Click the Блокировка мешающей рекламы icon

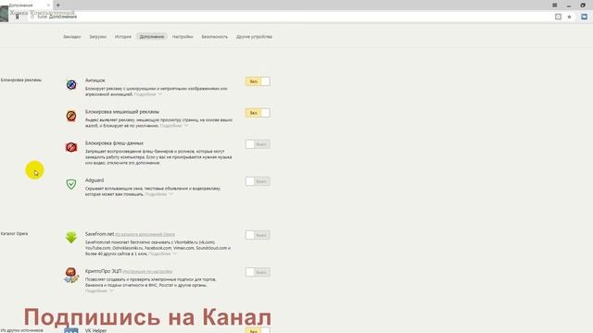coord(71,116)
